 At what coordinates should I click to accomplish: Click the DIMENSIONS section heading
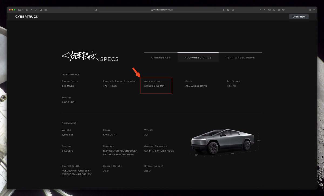click(x=69, y=123)
